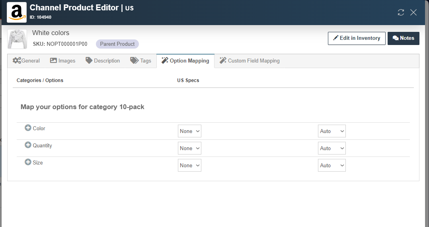The height and width of the screenshot is (227, 429).
Task: Open the None dropdown for Color
Action: (189, 131)
